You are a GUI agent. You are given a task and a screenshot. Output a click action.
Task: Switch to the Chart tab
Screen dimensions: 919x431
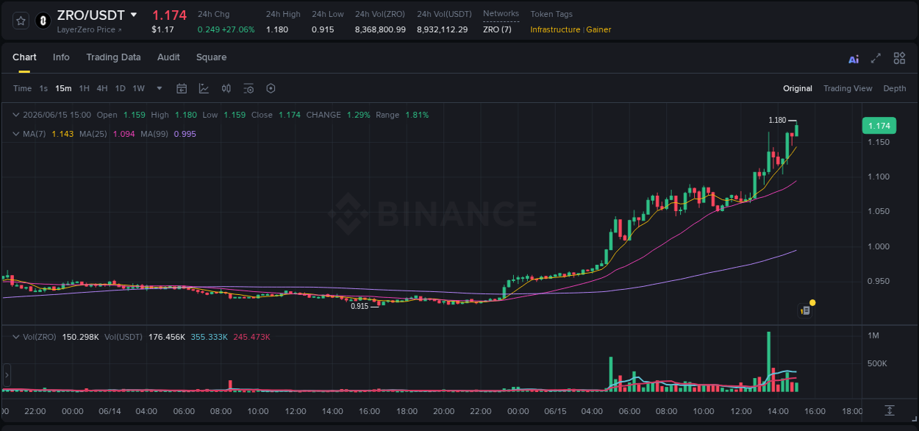coord(24,57)
